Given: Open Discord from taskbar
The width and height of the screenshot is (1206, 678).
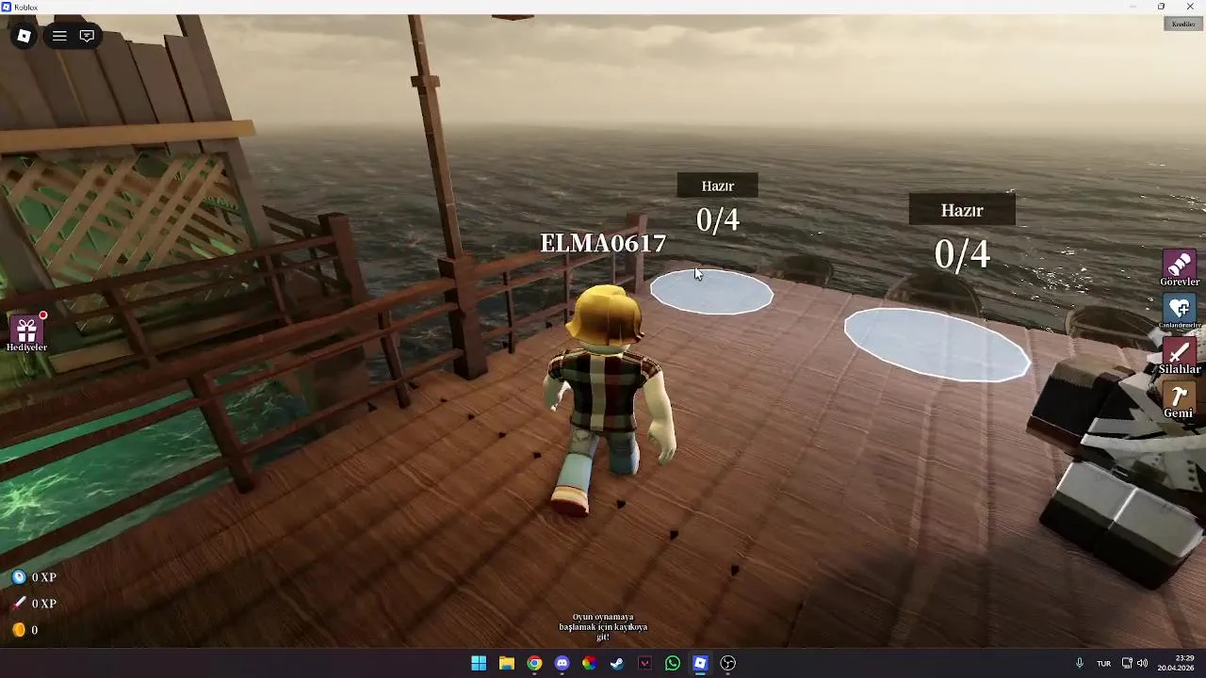Looking at the screenshot, I should coord(562,663).
